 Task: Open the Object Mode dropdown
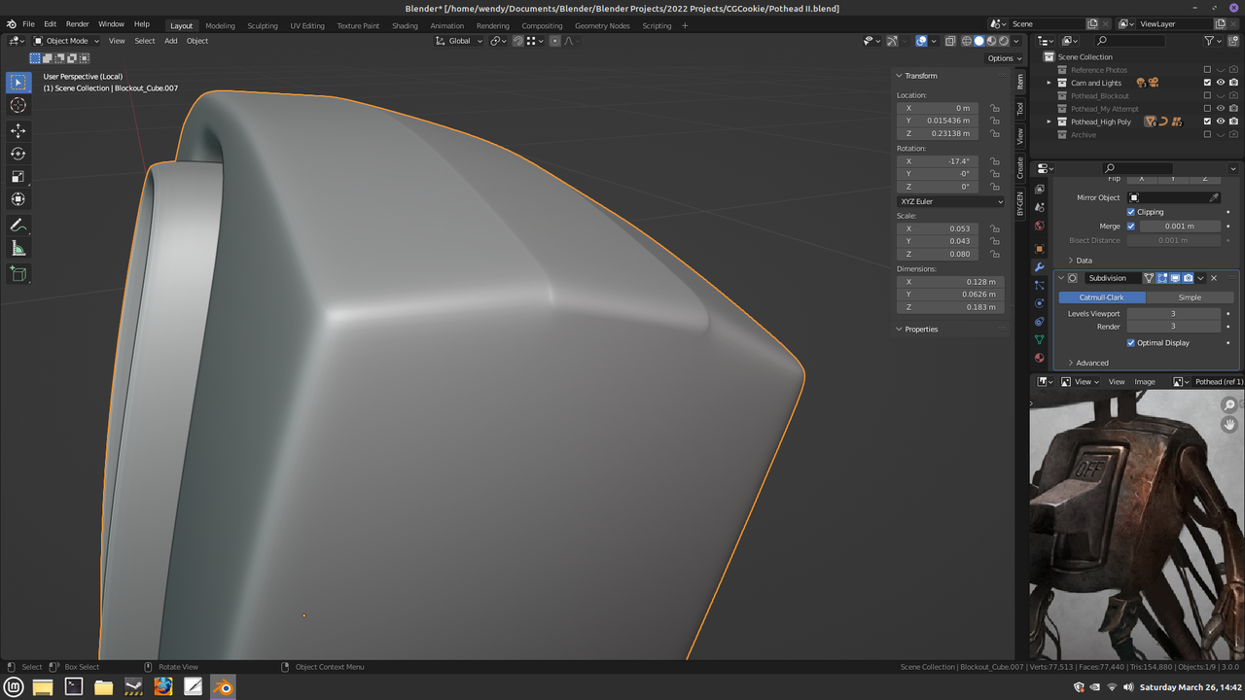click(x=64, y=41)
